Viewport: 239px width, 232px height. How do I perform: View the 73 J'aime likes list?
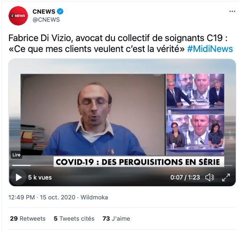point(116,219)
